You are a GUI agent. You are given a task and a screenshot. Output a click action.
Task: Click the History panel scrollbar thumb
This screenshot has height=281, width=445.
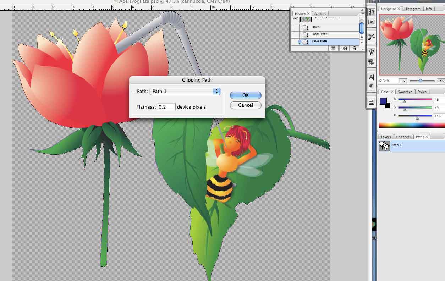click(362, 28)
